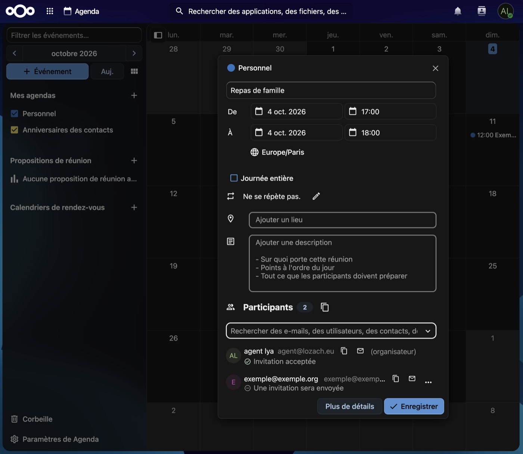This screenshot has height=454, width=523.
Task: Click the E avatar of exemple@exemple.org
Action: pos(233,382)
